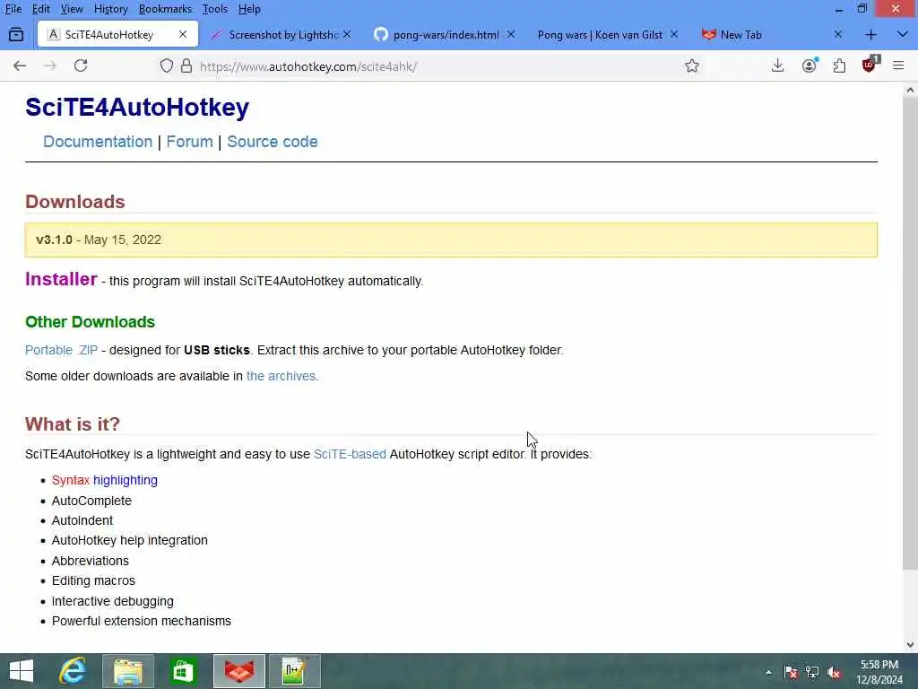This screenshot has height=689, width=918.
Task: Open the Forum link
Action: tap(190, 142)
